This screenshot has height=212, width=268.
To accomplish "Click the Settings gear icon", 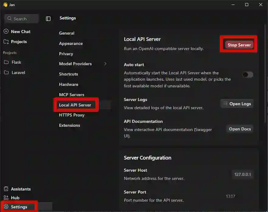I will (x=6, y=207).
